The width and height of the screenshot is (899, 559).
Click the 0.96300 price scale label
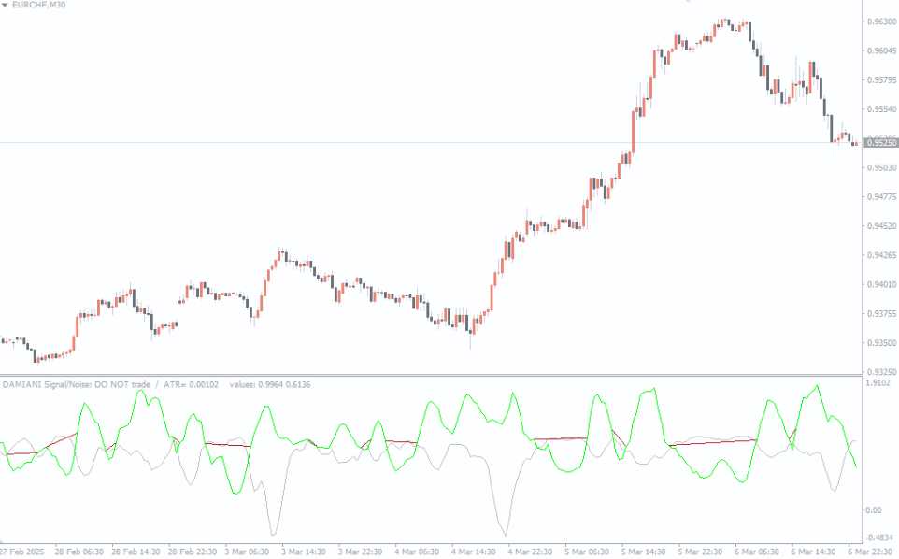point(881,21)
